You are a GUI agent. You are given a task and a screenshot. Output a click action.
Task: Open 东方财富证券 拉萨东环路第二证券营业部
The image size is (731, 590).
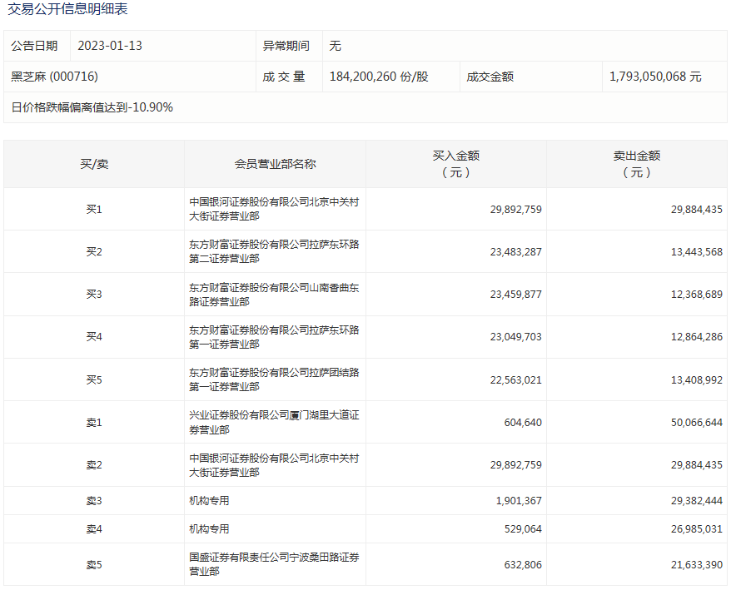click(274, 251)
